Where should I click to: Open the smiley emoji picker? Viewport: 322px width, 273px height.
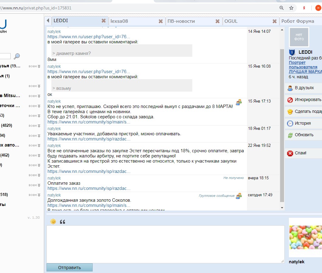click(53, 221)
